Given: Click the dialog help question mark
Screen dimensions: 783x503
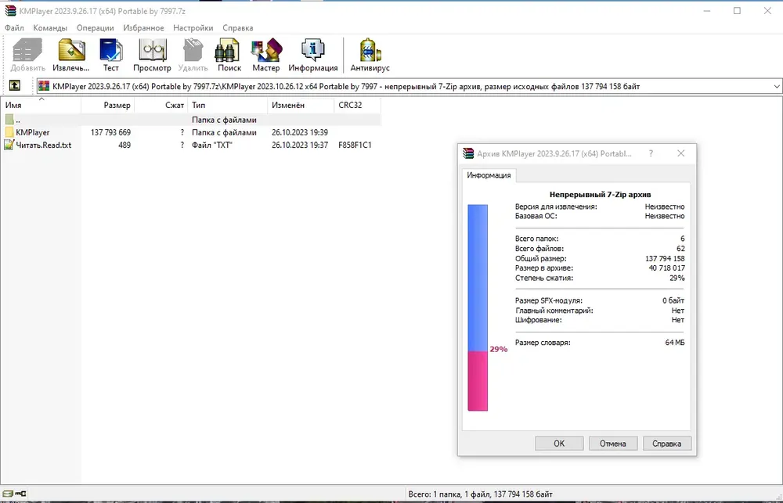Looking at the screenshot, I should coord(651,153).
